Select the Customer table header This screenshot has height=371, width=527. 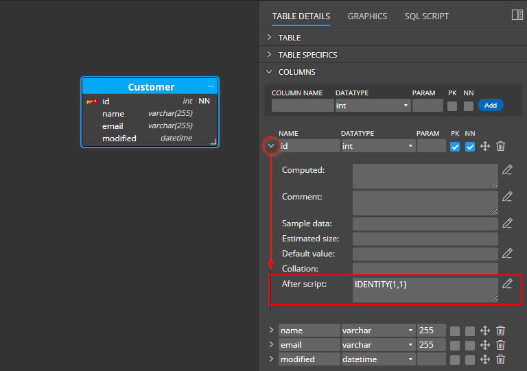tap(150, 86)
